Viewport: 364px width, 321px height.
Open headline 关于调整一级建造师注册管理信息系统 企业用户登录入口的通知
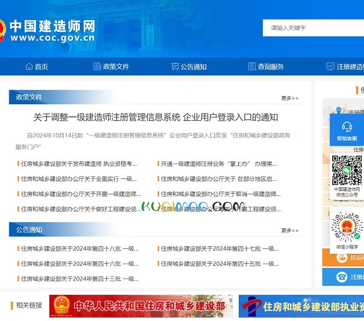pyautogui.click(x=156, y=117)
